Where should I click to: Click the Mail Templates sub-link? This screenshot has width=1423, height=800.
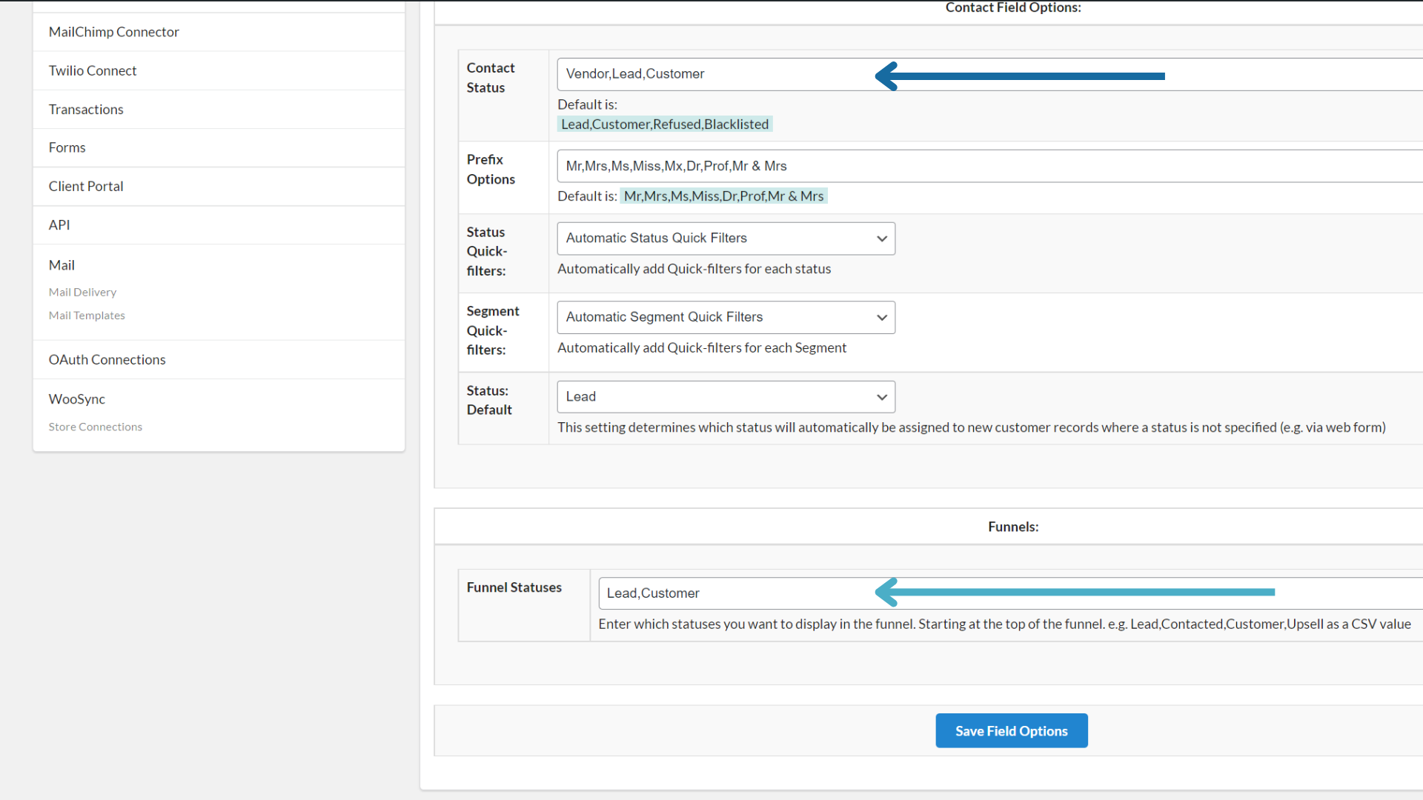87,315
